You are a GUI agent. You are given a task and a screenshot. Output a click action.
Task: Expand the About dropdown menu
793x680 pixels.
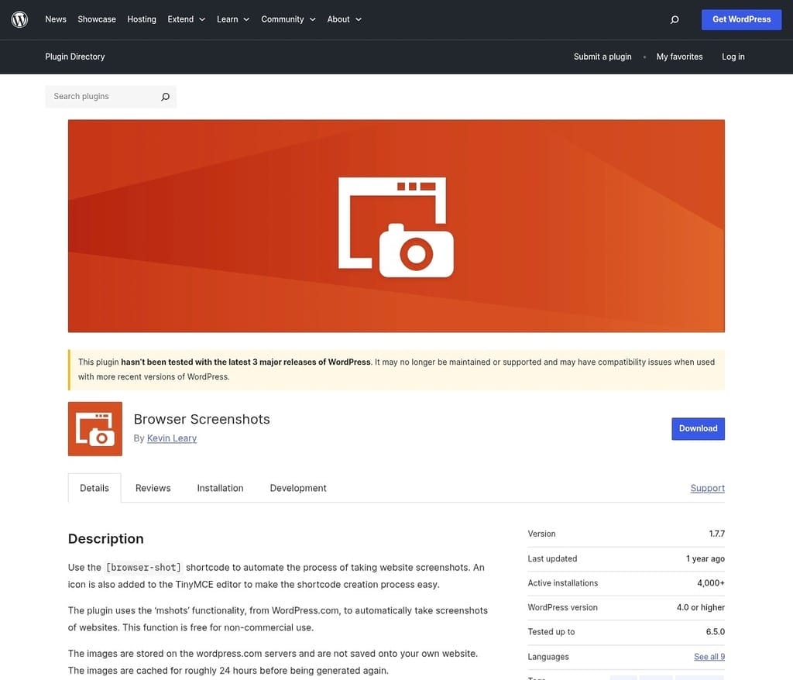(x=344, y=19)
